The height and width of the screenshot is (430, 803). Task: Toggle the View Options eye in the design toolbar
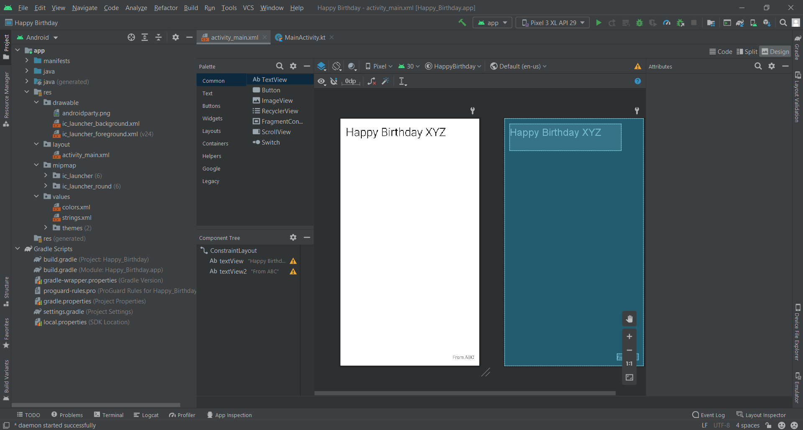(321, 81)
